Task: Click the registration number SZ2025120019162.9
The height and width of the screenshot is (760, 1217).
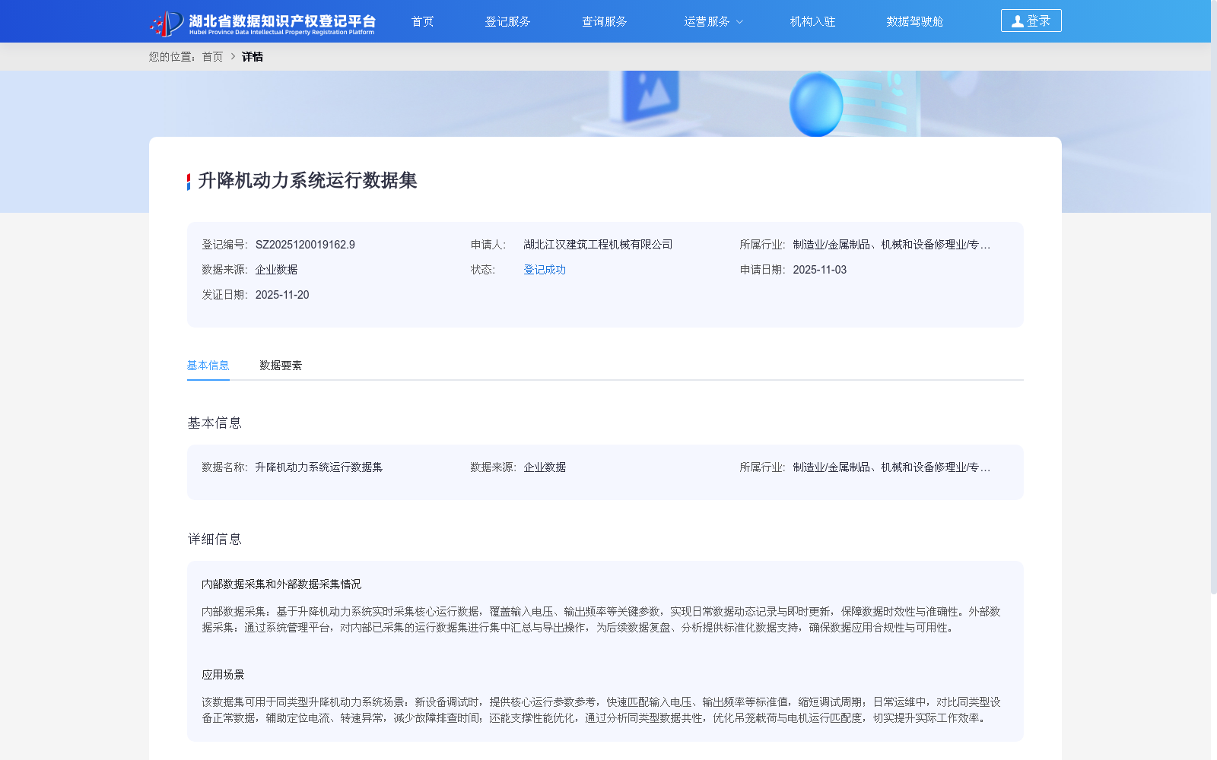Action: pos(305,245)
